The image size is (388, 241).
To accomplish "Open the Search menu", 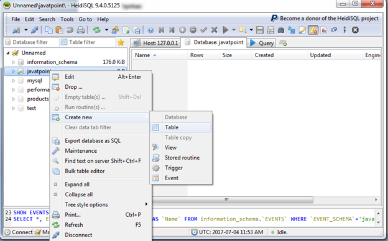I will (47, 19).
